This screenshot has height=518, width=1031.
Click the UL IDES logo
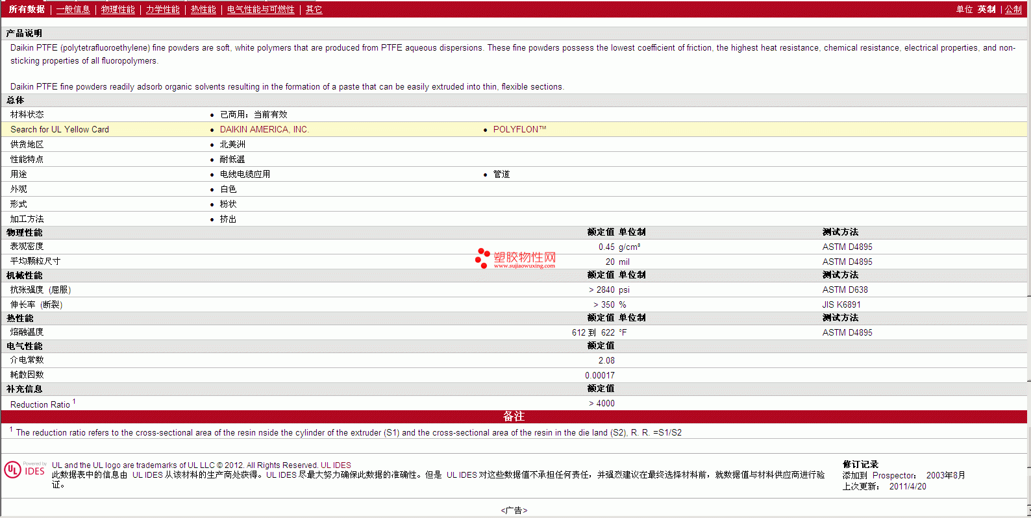point(25,469)
